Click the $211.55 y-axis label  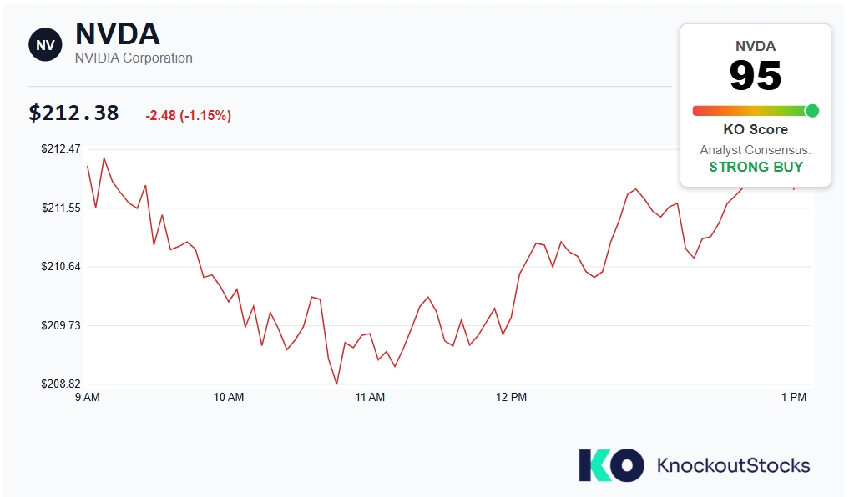coord(61,208)
